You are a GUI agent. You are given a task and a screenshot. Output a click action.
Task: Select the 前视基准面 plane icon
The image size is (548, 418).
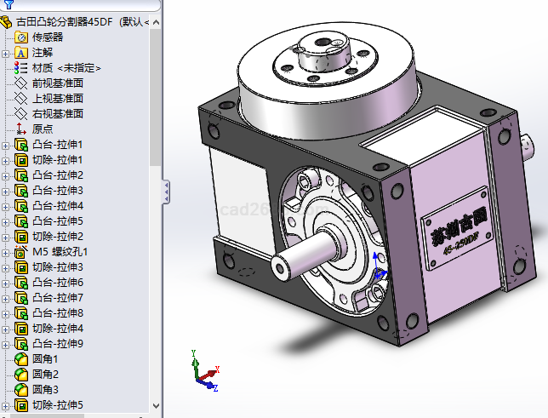point(21,83)
